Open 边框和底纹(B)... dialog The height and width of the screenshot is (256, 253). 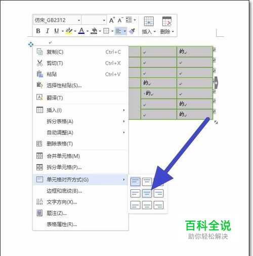pos(80,191)
